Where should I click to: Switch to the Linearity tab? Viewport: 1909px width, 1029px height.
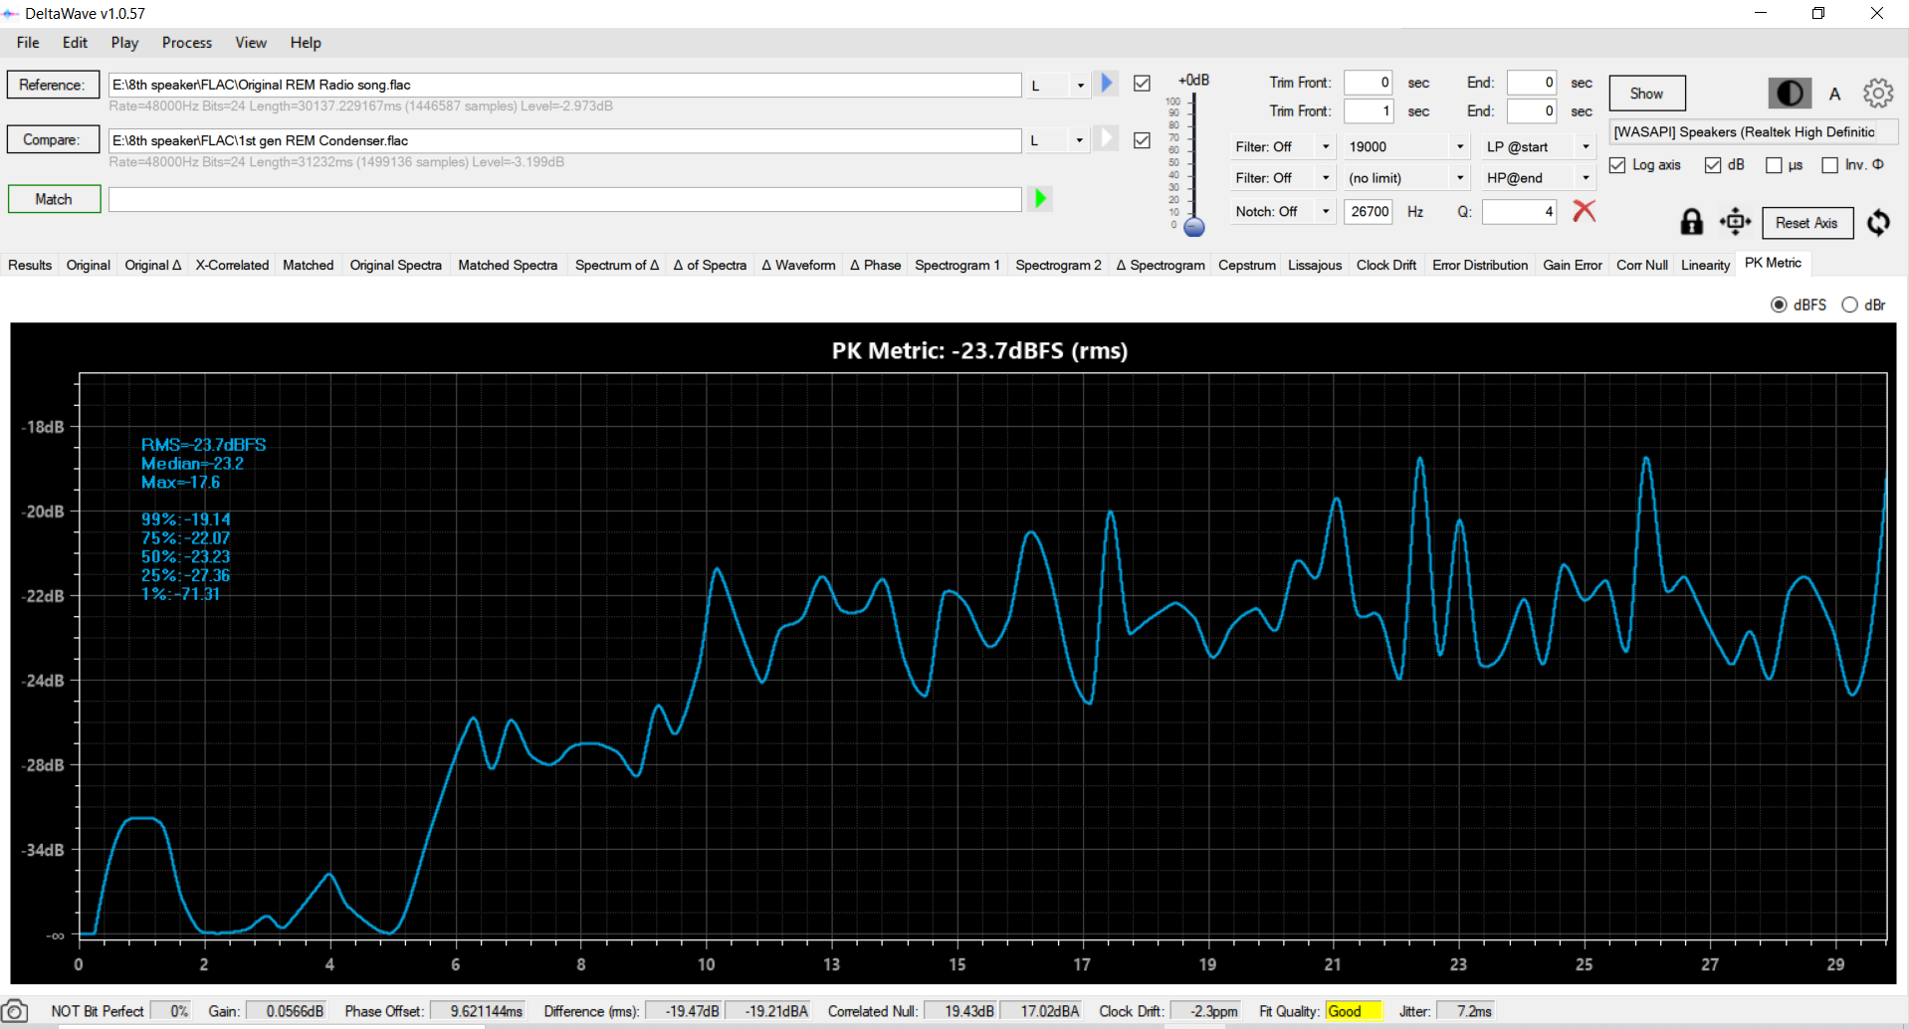click(x=1706, y=265)
